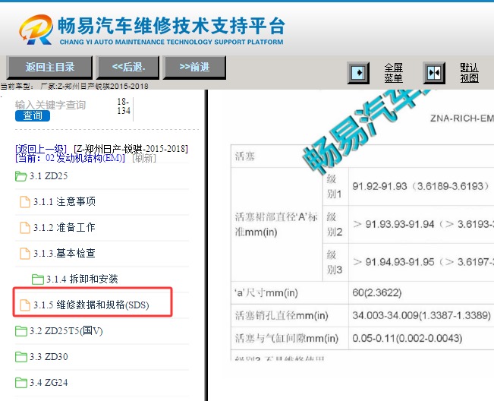This screenshot has height=401, width=494.
Task: Click the ZNA-RICH-EM document code text
Action: [462, 118]
